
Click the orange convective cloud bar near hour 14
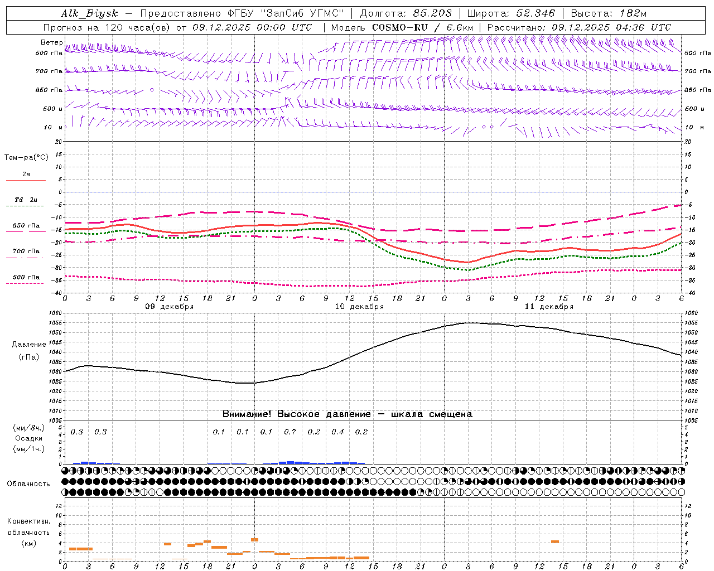pos(554,541)
